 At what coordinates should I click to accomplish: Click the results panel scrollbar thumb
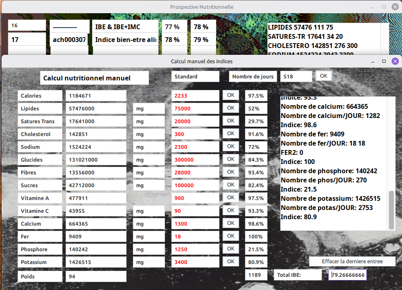(x=391, y=210)
